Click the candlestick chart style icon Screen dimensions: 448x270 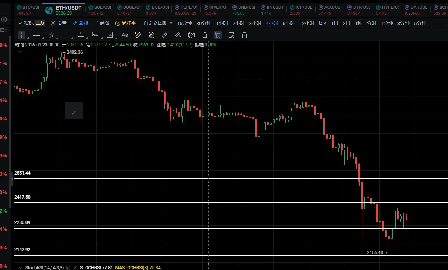click(x=191, y=35)
